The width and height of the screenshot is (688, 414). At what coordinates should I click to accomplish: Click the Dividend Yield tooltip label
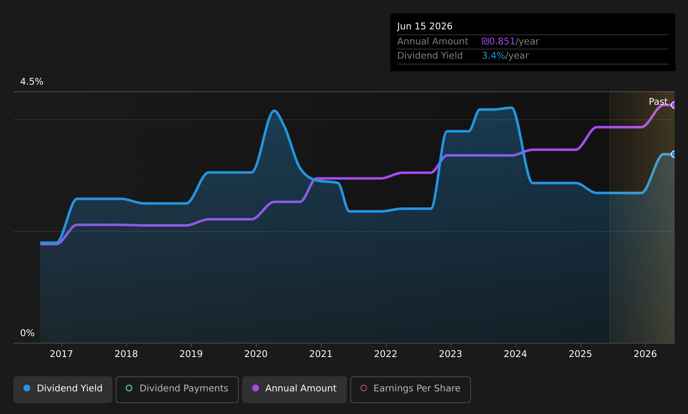[x=430, y=56]
